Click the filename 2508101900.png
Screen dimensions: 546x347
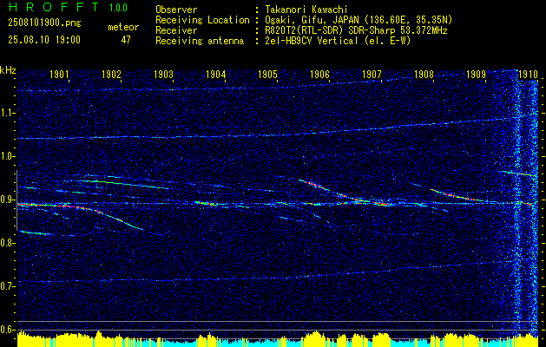coord(44,23)
